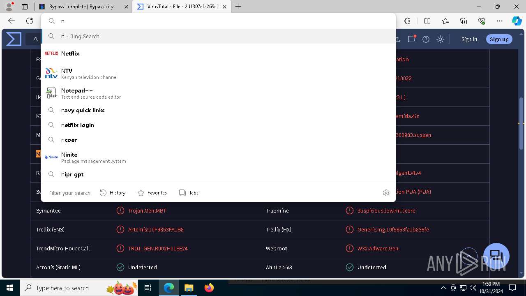Open the Edge profile avatar
Viewport: 526px width, 296px height.
(x=9, y=7)
